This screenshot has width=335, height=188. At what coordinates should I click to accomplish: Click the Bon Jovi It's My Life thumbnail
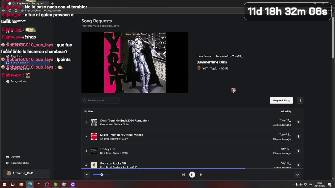[94, 151]
